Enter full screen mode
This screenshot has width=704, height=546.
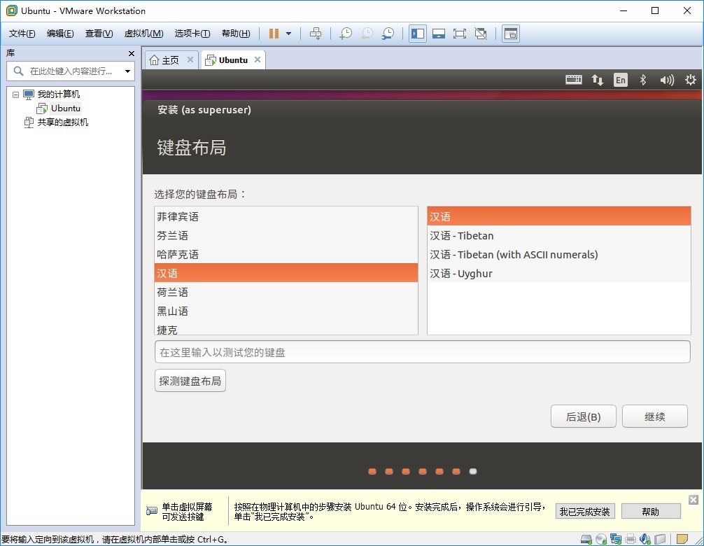click(x=459, y=34)
